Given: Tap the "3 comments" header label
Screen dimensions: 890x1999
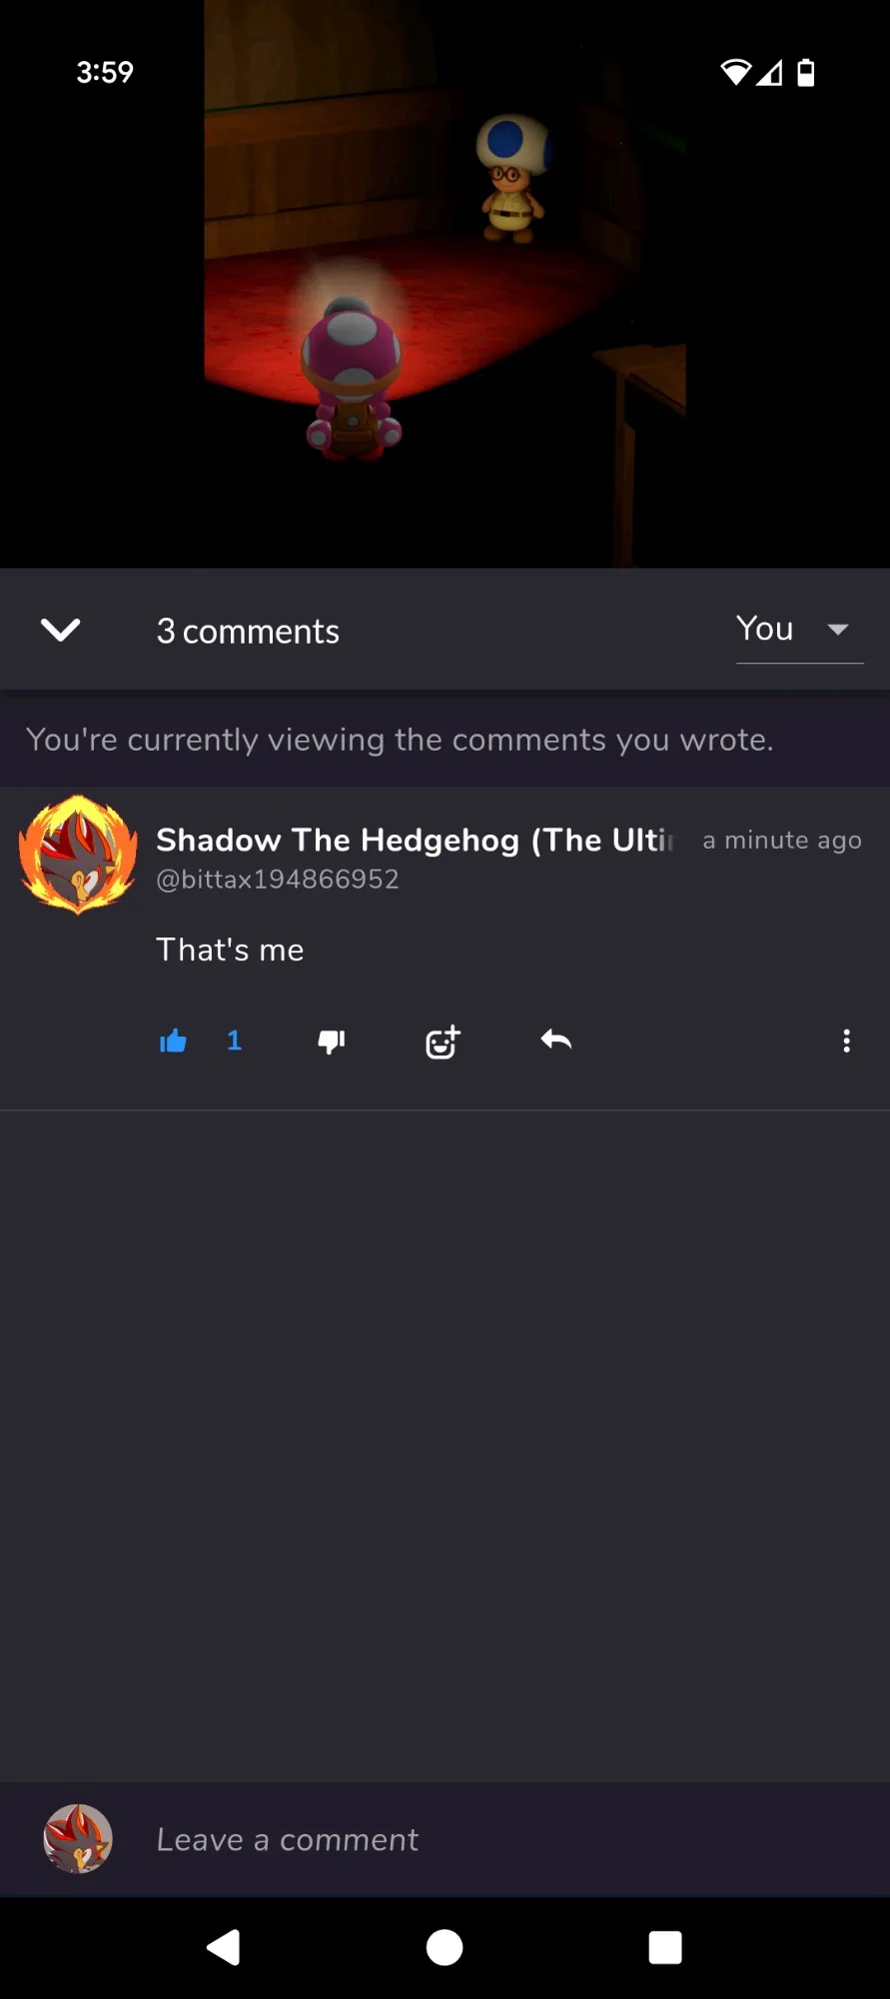Looking at the screenshot, I should (x=248, y=632).
